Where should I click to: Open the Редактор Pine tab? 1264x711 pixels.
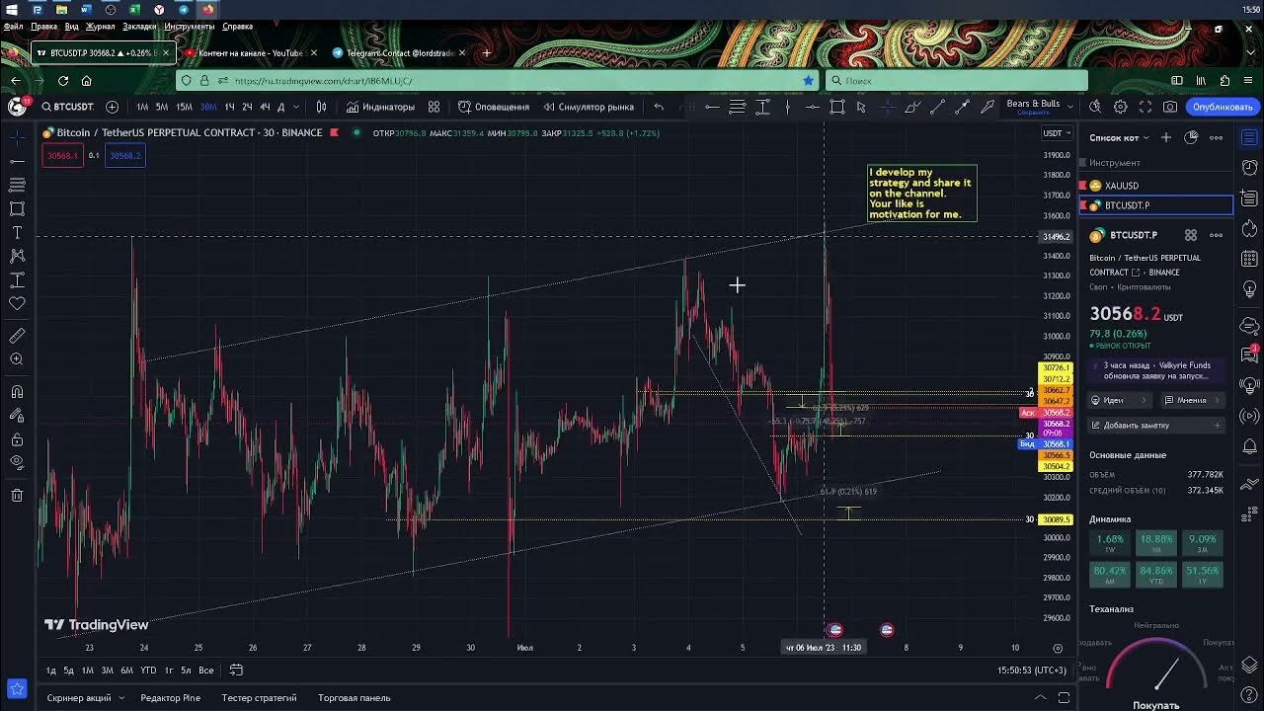[x=170, y=698]
